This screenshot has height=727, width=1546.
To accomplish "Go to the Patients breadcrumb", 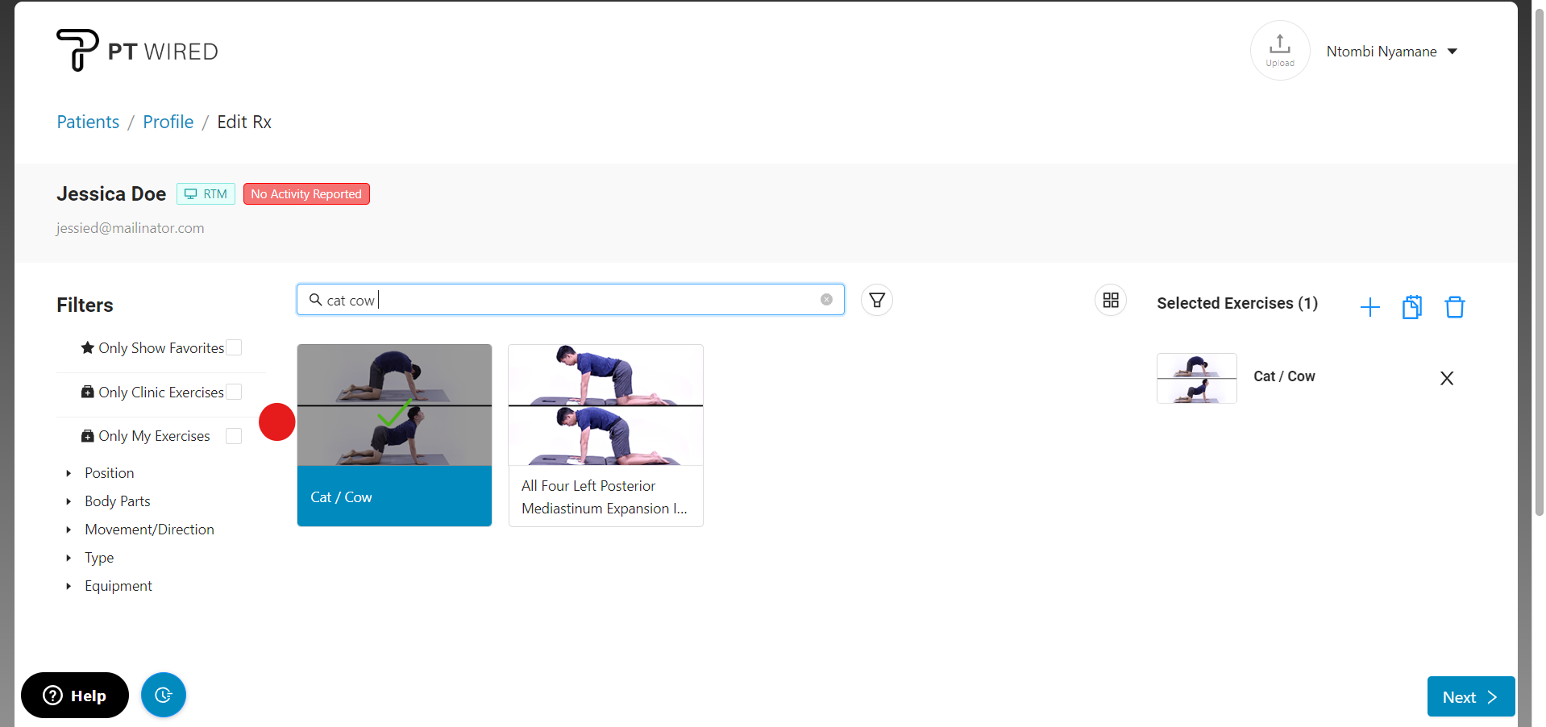I will (x=88, y=122).
